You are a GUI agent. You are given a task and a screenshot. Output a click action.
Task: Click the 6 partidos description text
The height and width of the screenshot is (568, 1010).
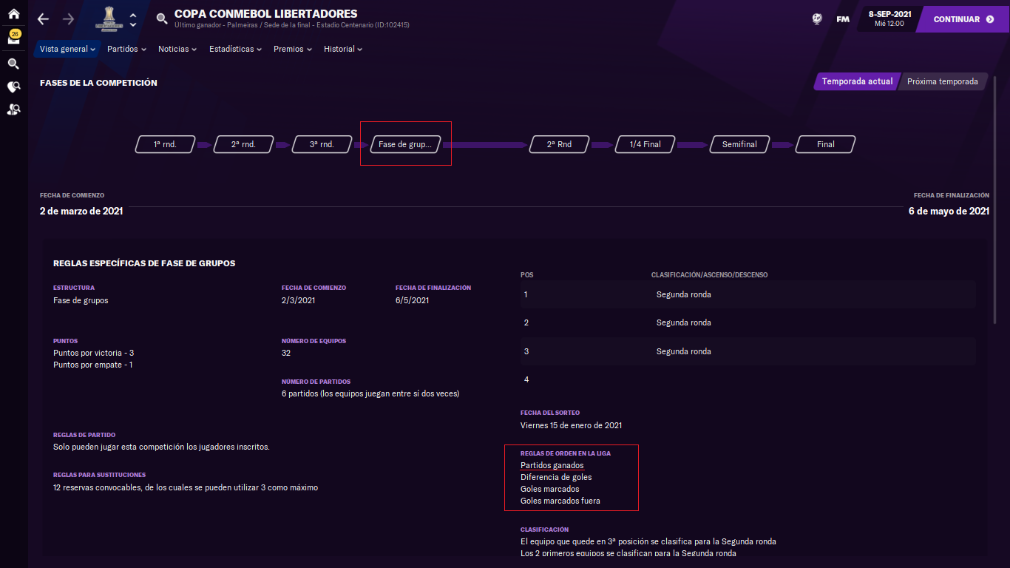tap(370, 393)
